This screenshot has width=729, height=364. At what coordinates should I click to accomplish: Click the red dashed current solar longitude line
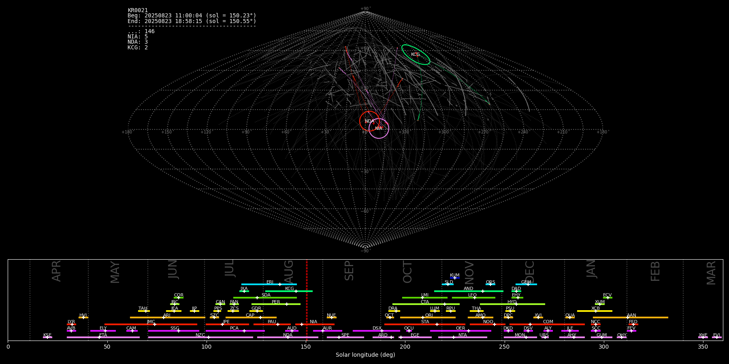(x=307, y=300)
